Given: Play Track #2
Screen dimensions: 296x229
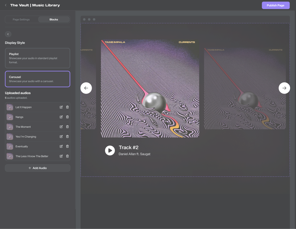Looking at the screenshot, I should click(x=110, y=150).
